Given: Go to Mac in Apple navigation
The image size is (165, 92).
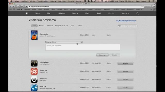Looking at the screenshot, I should pyautogui.click(x=49, y=13).
